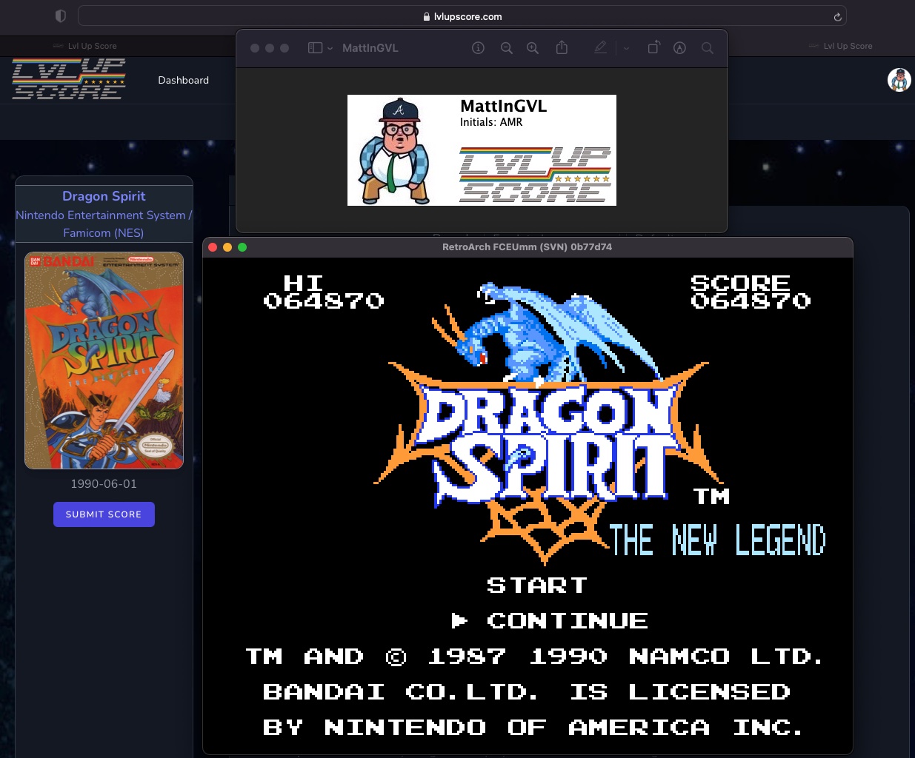
Task: Open Safari privacy shield report
Action: click(x=61, y=16)
